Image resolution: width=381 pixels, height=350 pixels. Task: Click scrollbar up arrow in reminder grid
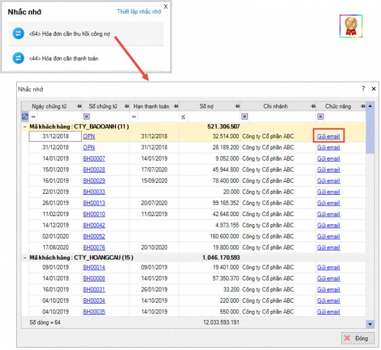click(370, 106)
